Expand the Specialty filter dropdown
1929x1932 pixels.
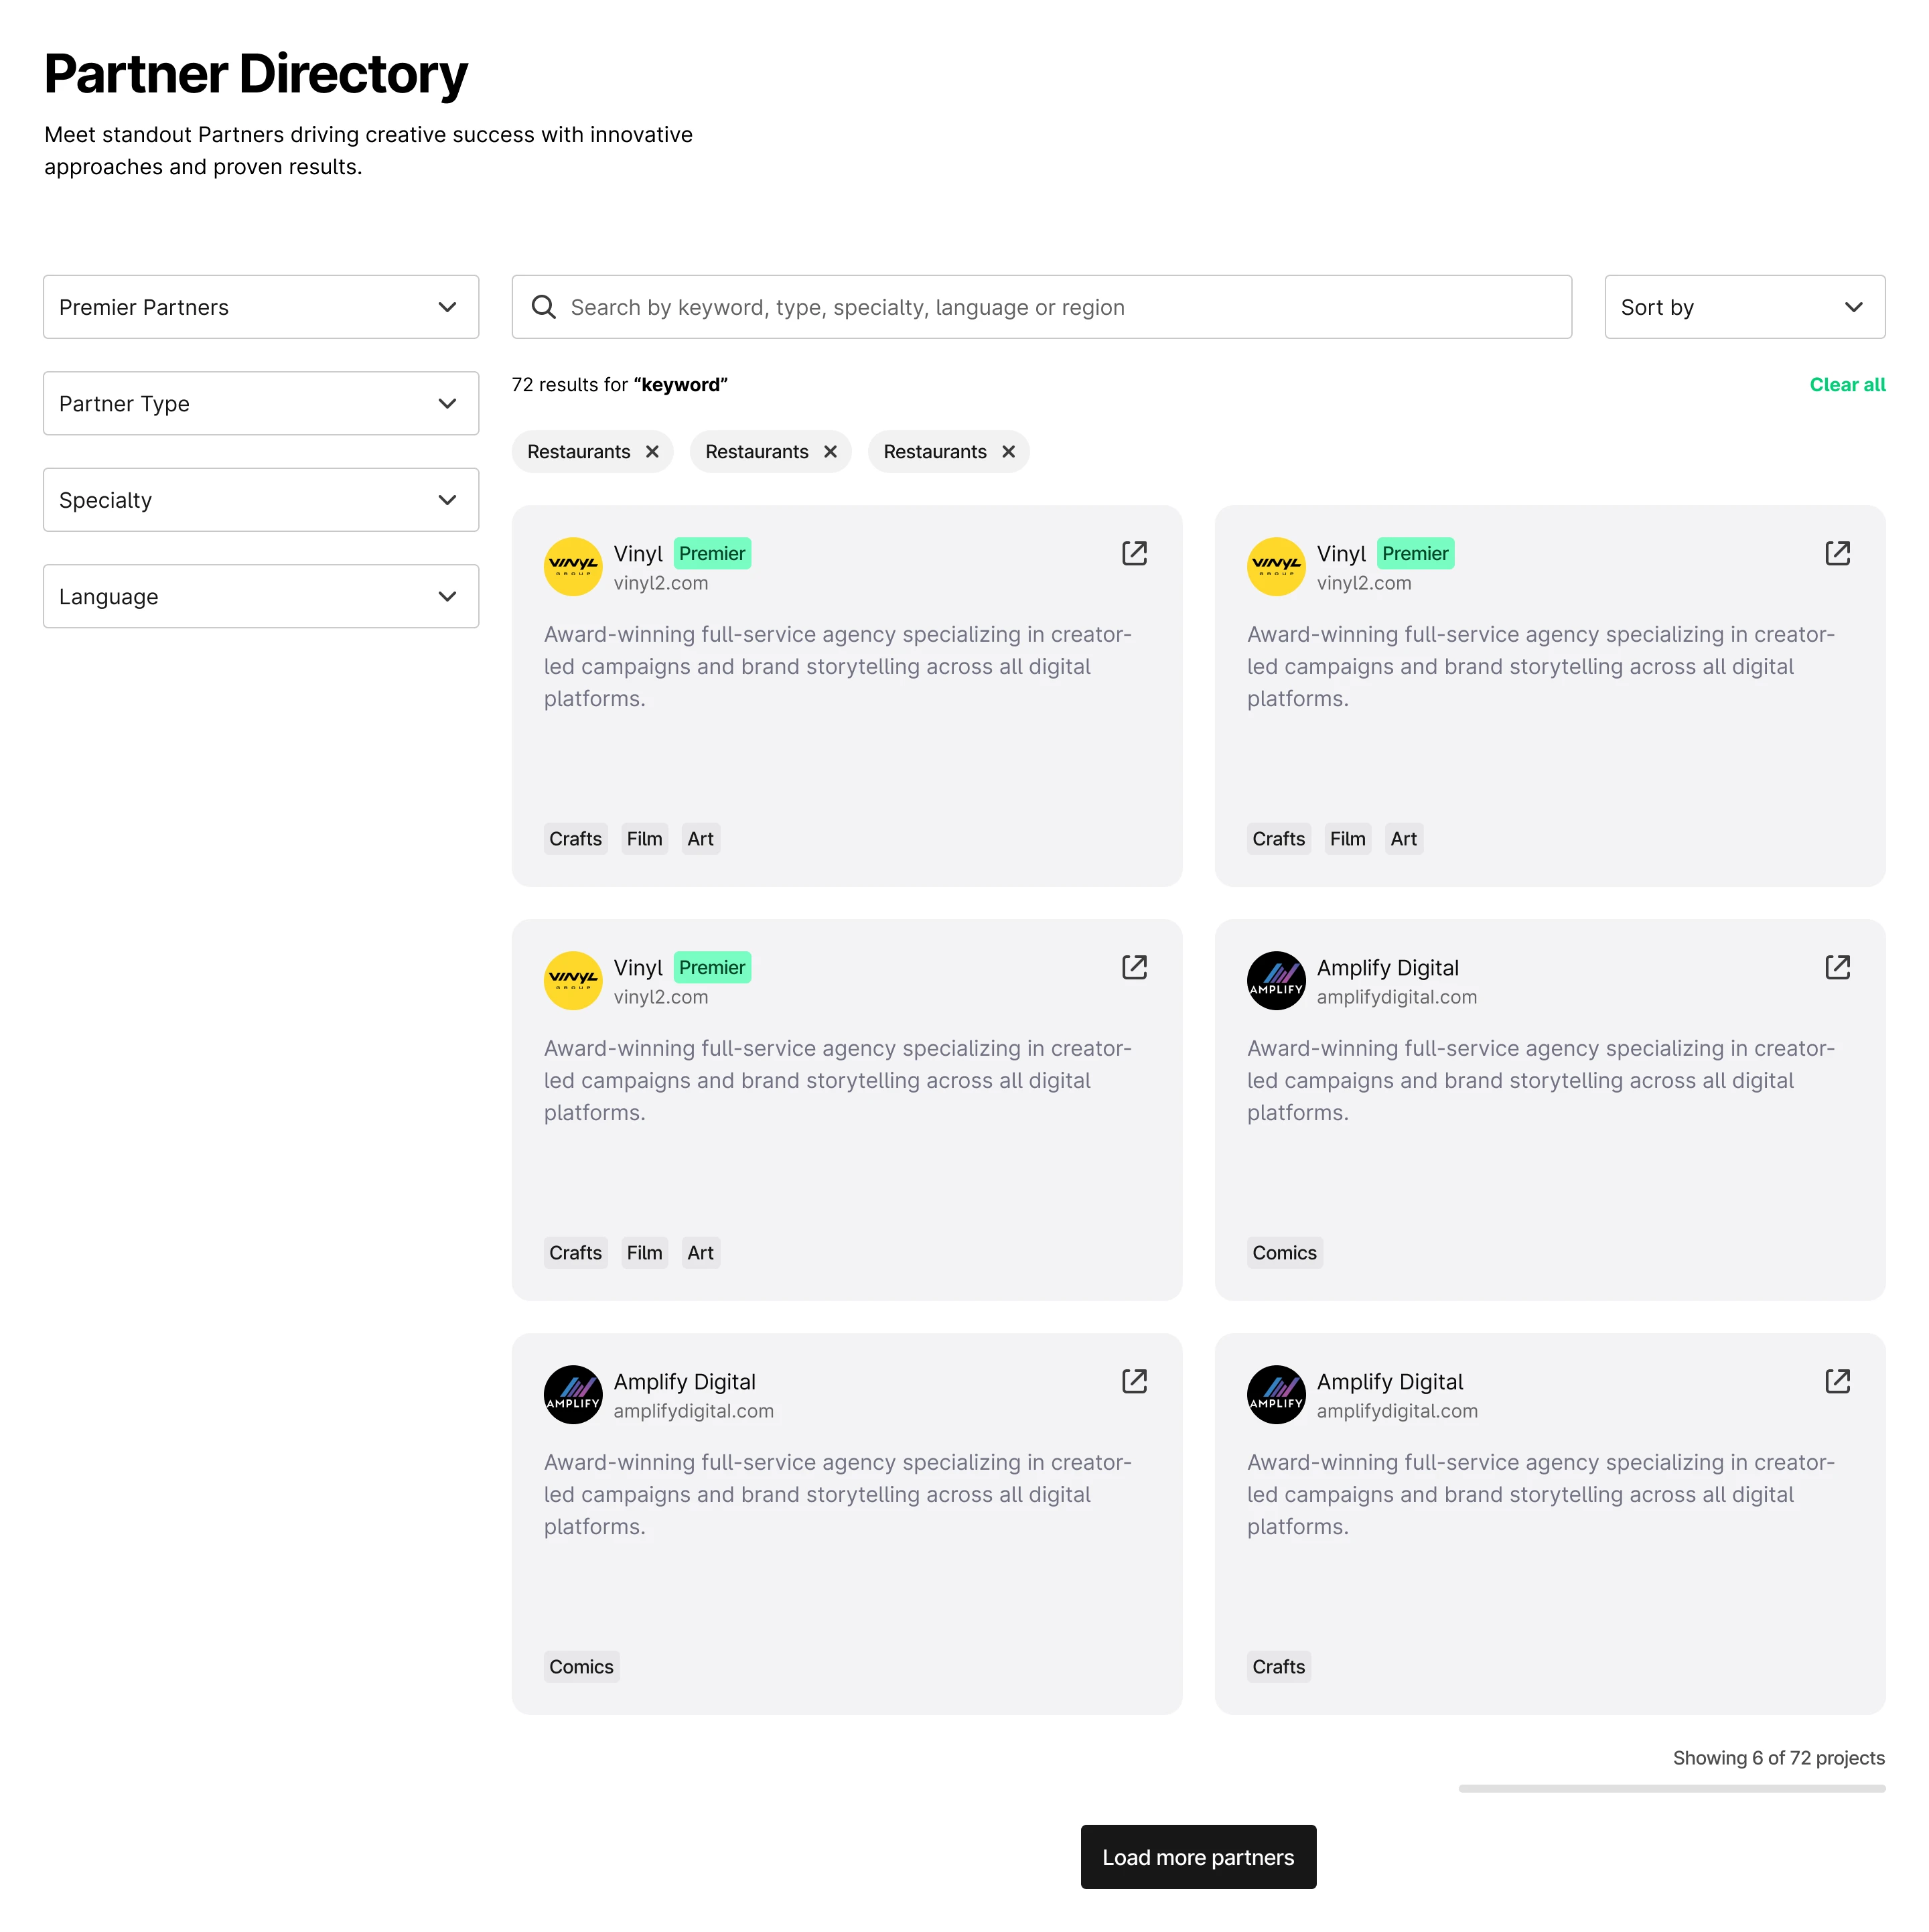click(x=260, y=500)
